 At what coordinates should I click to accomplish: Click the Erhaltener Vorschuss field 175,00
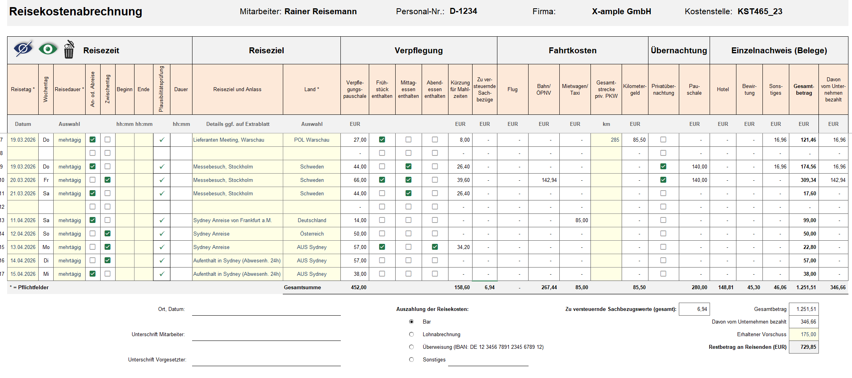[803, 335]
